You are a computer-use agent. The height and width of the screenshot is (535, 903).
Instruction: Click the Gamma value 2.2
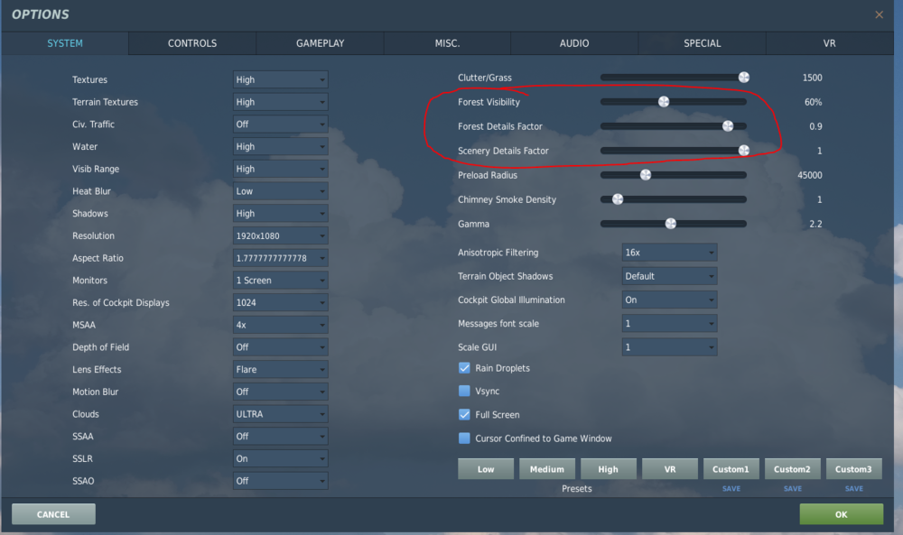coord(815,224)
